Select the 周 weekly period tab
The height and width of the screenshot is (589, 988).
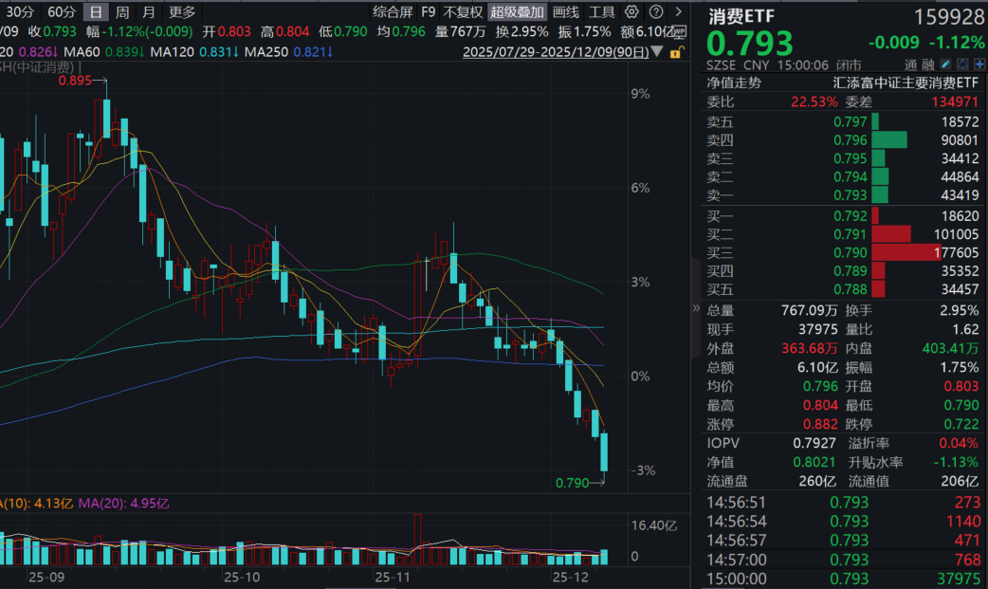click(x=122, y=12)
